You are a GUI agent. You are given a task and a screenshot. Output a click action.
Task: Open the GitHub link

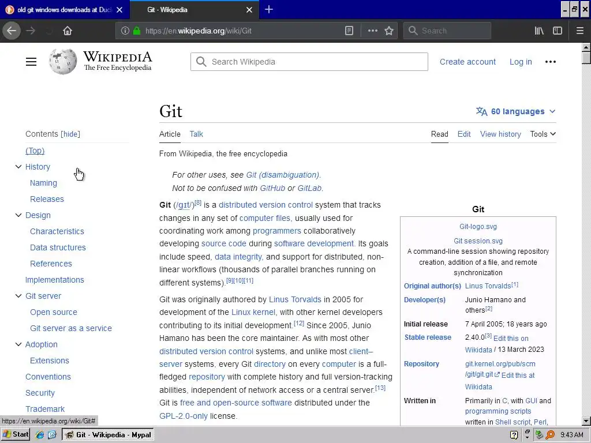272,188
